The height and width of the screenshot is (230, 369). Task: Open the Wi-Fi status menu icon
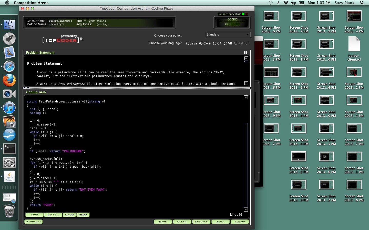[x=286, y=3]
